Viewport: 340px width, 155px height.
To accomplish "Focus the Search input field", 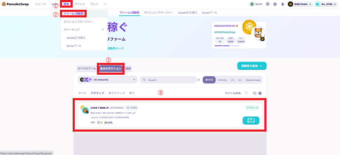I will (x=168, y=80).
